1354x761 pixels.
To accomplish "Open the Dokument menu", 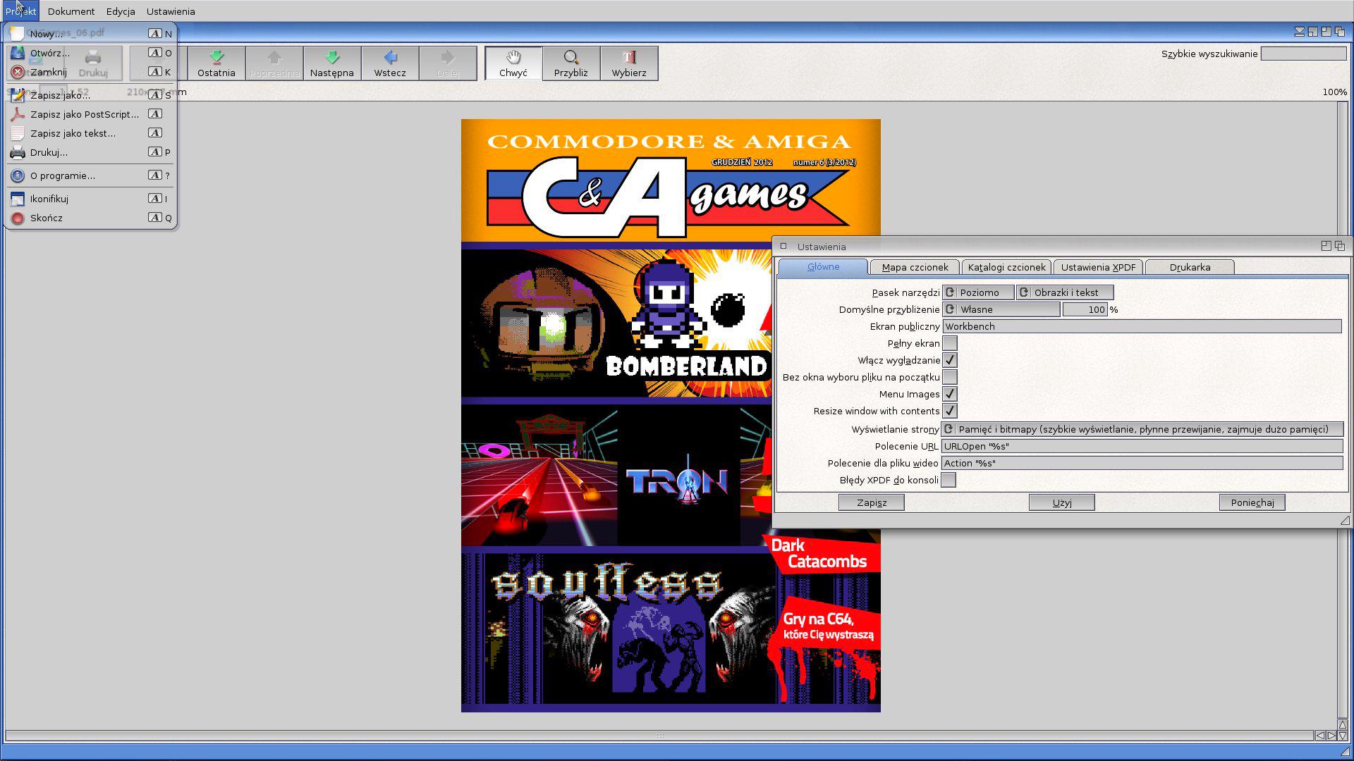I will pyautogui.click(x=71, y=11).
